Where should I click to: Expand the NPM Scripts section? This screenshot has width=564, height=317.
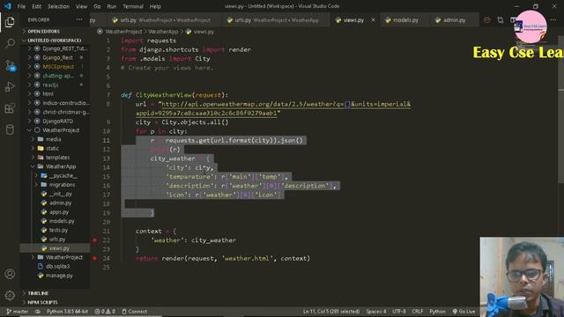point(42,302)
